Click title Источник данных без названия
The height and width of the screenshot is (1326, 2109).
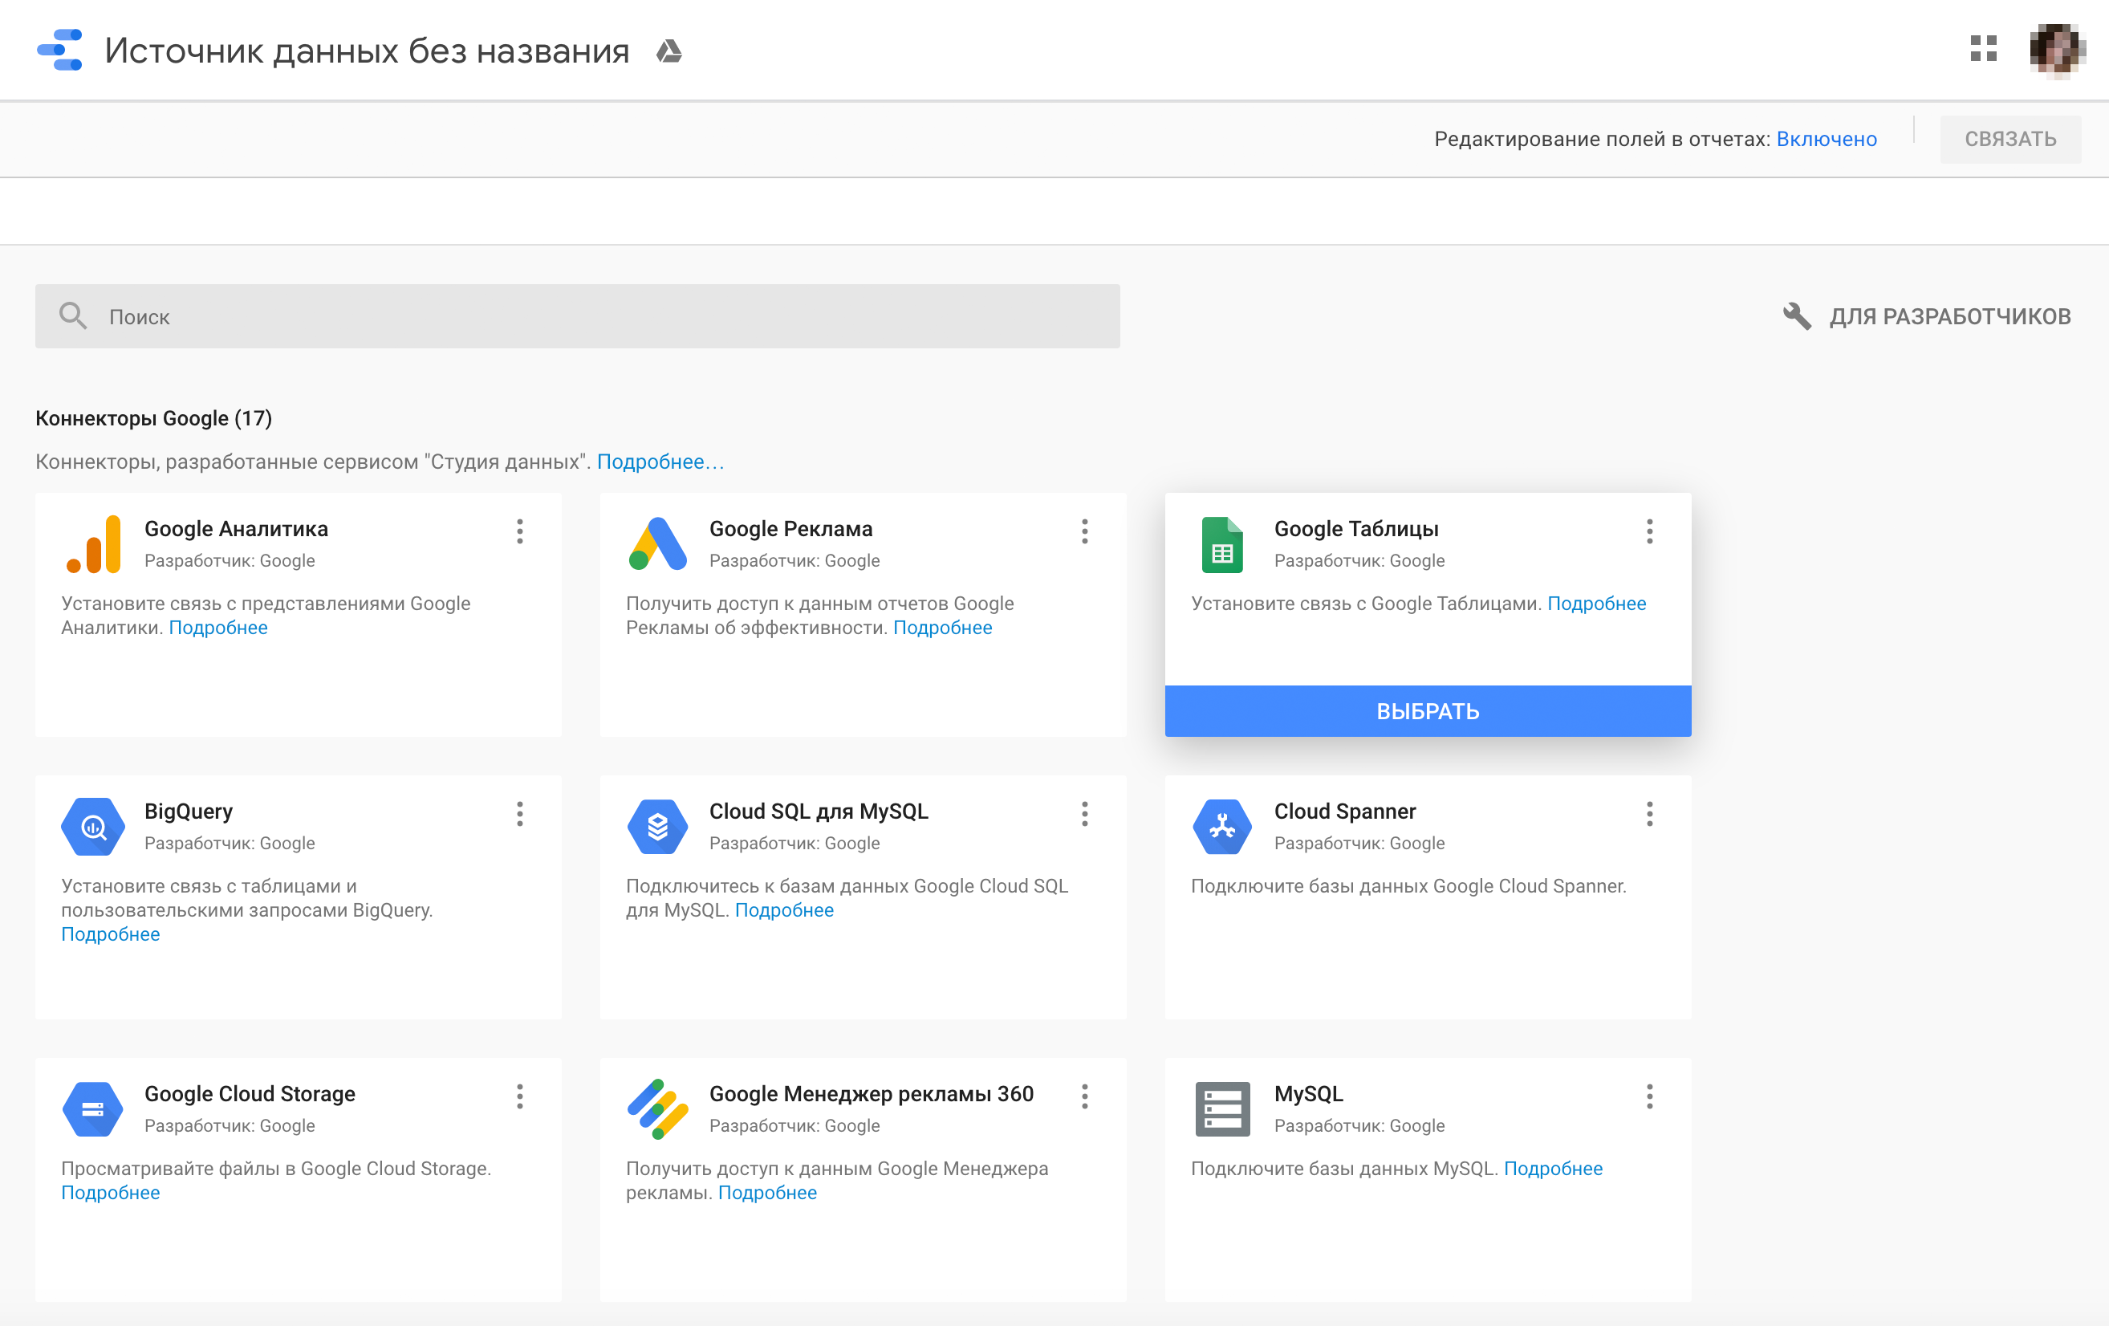[367, 51]
